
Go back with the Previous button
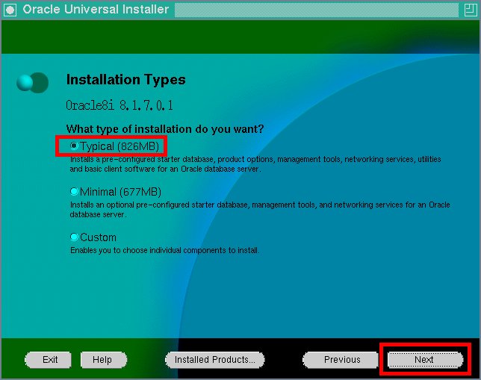[x=341, y=359]
